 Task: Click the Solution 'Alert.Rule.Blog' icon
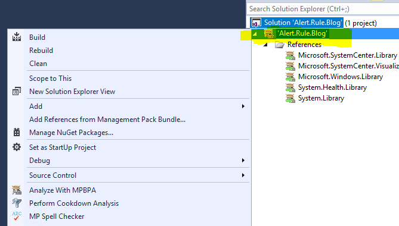[256, 23]
